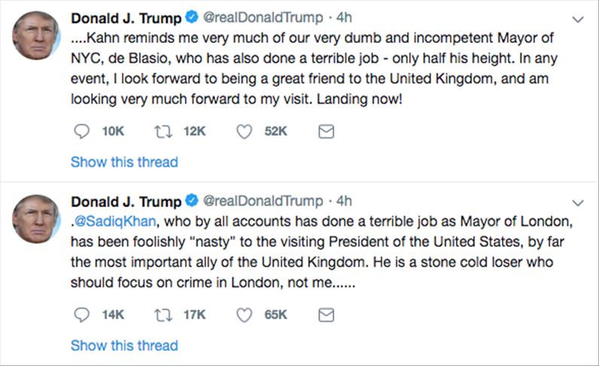The height and width of the screenshot is (366, 599).
Task: Expand the bottom tweet's options chevron
Action: pyautogui.click(x=577, y=203)
